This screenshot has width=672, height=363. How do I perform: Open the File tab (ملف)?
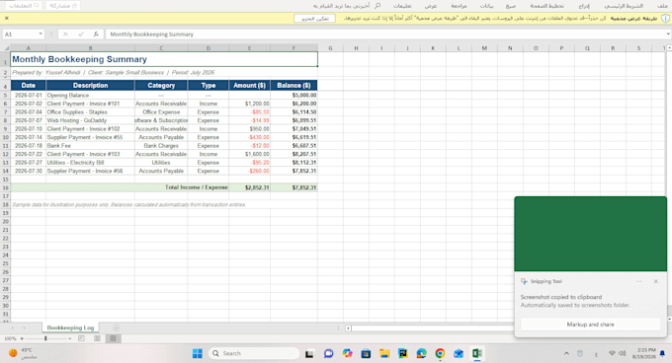click(662, 6)
